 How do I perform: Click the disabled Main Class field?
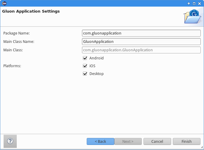point(141,50)
